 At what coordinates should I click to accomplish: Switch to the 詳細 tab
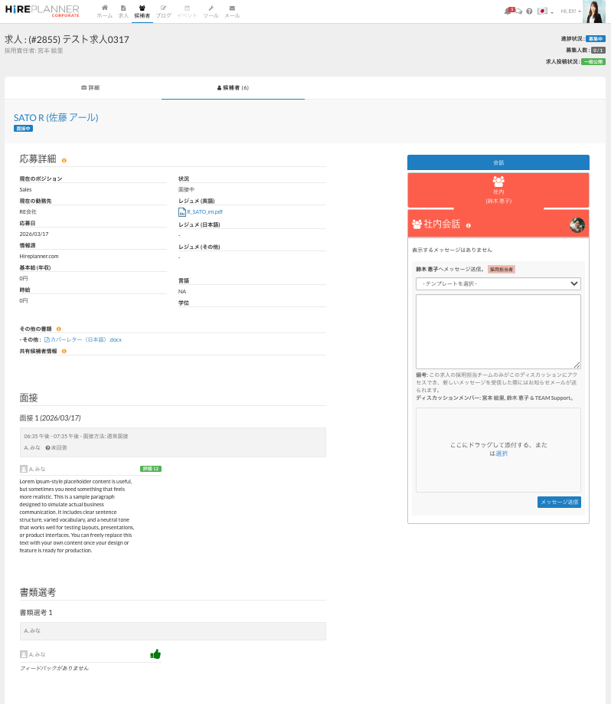tap(90, 87)
